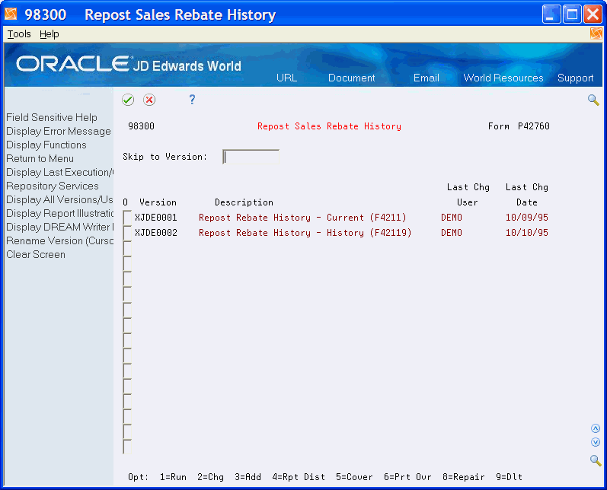Click version text XJDE0001
607x490 pixels.
point(156,218)
